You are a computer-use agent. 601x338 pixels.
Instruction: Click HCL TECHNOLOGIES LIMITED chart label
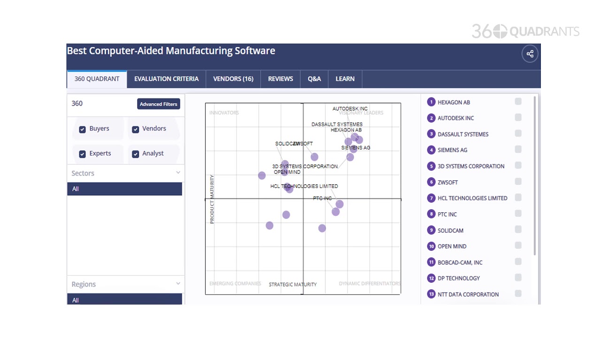pos(304,186)
